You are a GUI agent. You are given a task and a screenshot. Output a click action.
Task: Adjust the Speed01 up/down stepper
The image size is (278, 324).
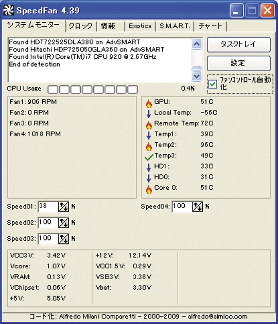point(63,206)
